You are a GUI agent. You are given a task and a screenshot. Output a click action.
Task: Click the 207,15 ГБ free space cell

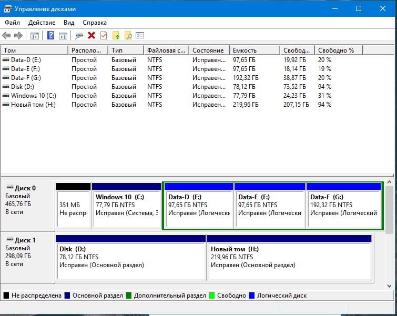coord(296,105)
